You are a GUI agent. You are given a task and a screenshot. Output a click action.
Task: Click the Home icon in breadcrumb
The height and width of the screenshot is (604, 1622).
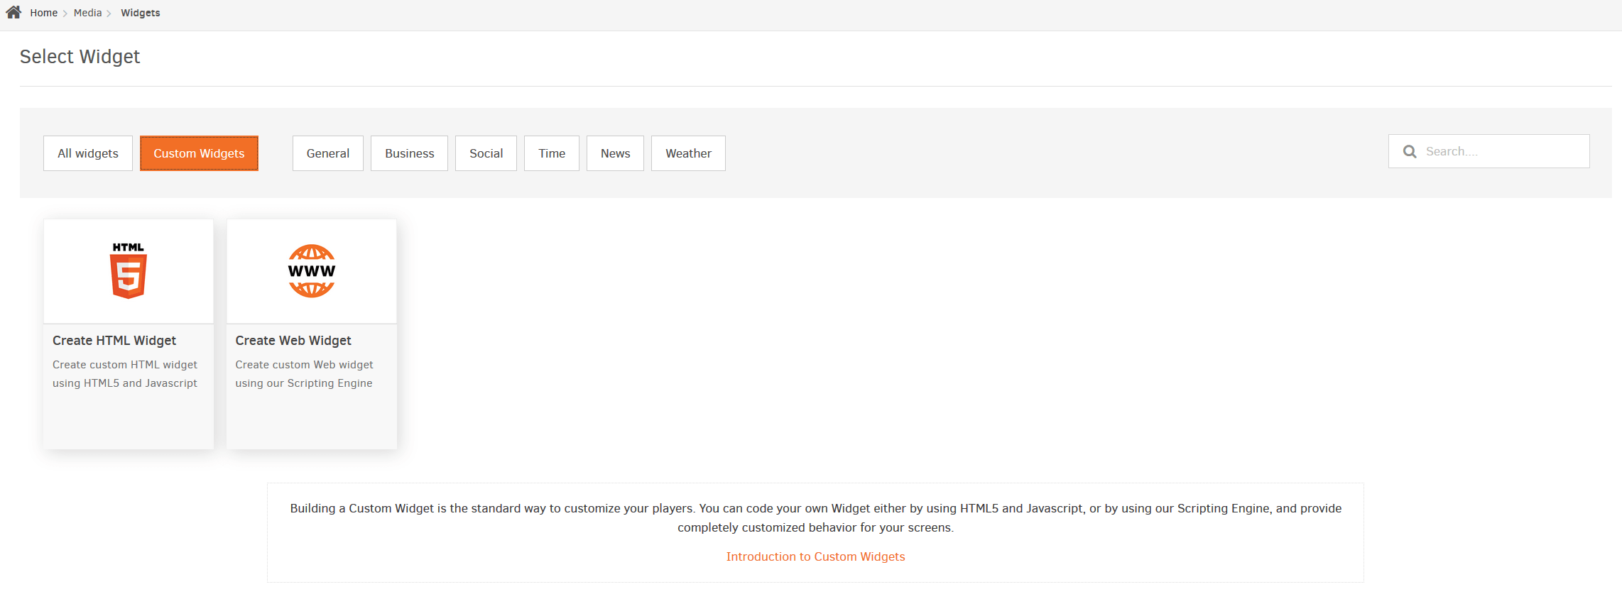pyautogui.click(x=13, y=12)
